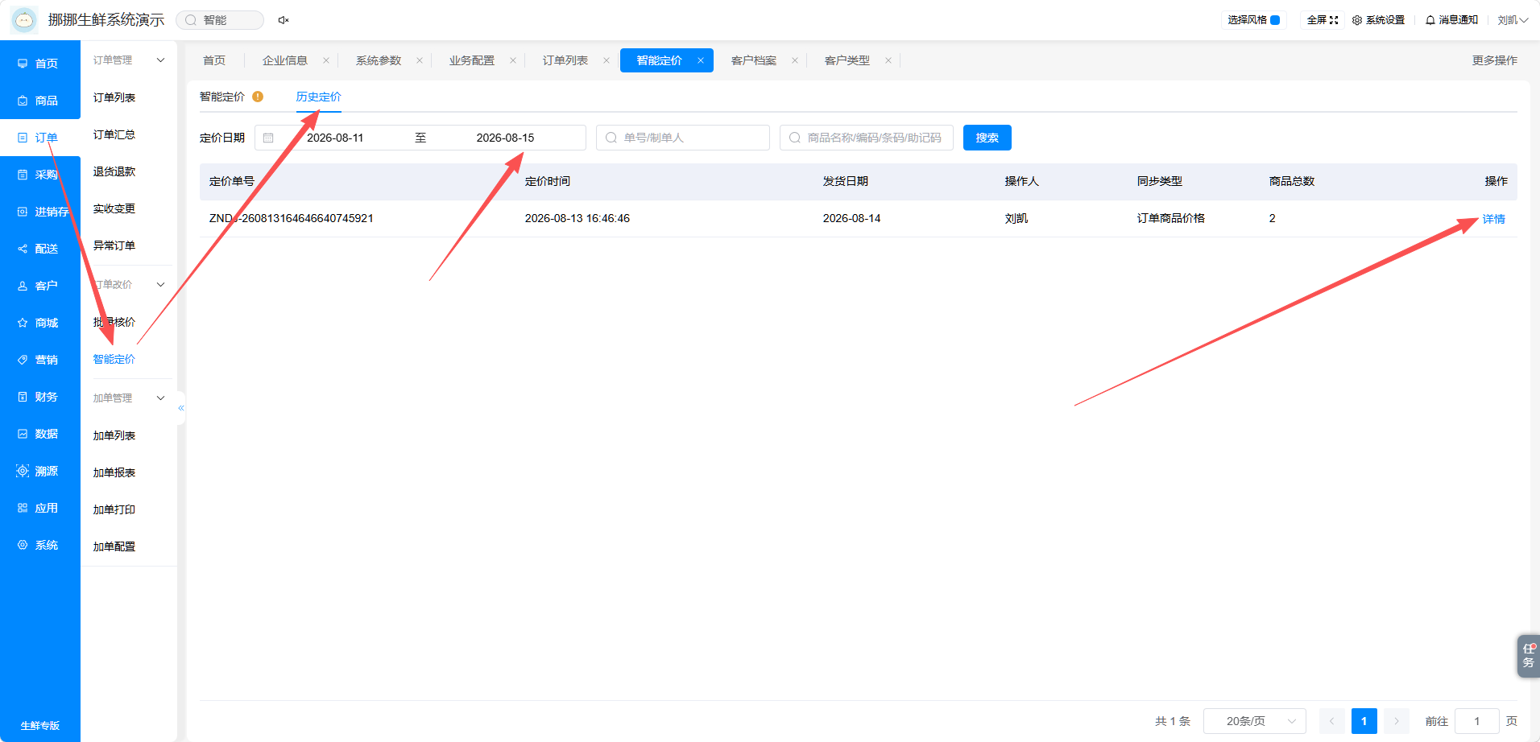Open the 刘凯 user dropdown
The image size is (1540, 742).
click(x=1513, y=20)
